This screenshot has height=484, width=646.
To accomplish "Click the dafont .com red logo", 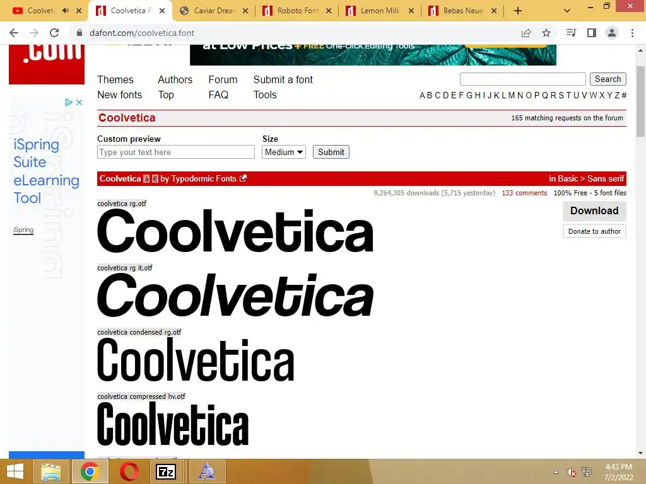I will coord(47,65).
